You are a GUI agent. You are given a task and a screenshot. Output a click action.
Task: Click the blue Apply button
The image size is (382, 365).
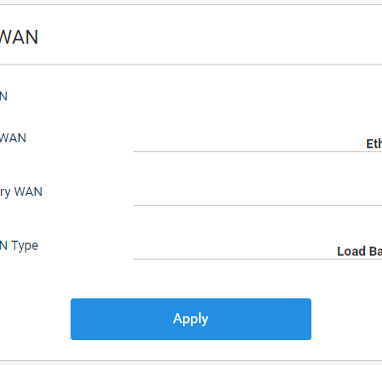(x=191, y=319)
